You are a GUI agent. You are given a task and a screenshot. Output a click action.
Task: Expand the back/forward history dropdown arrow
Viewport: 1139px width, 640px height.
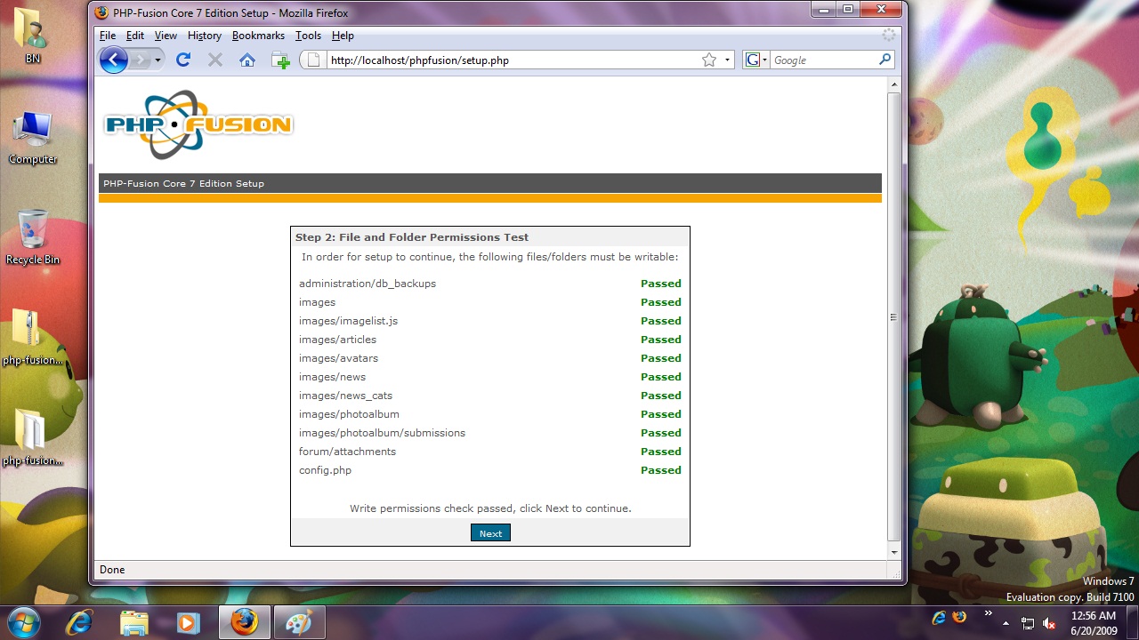[158, 60]
